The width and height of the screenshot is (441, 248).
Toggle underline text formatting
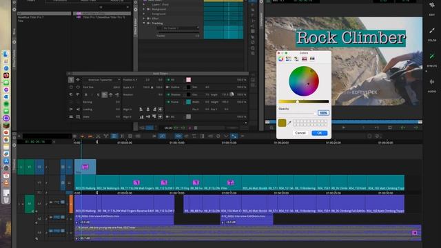98,95
